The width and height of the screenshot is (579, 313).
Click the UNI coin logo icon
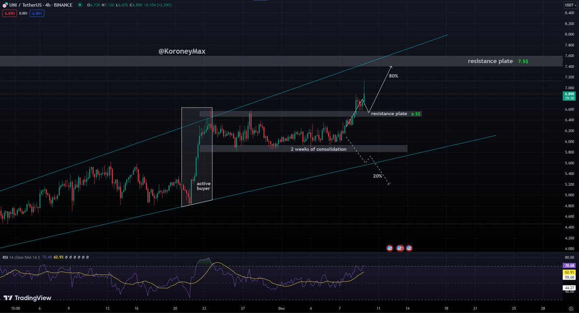click(x=5, y=5)
